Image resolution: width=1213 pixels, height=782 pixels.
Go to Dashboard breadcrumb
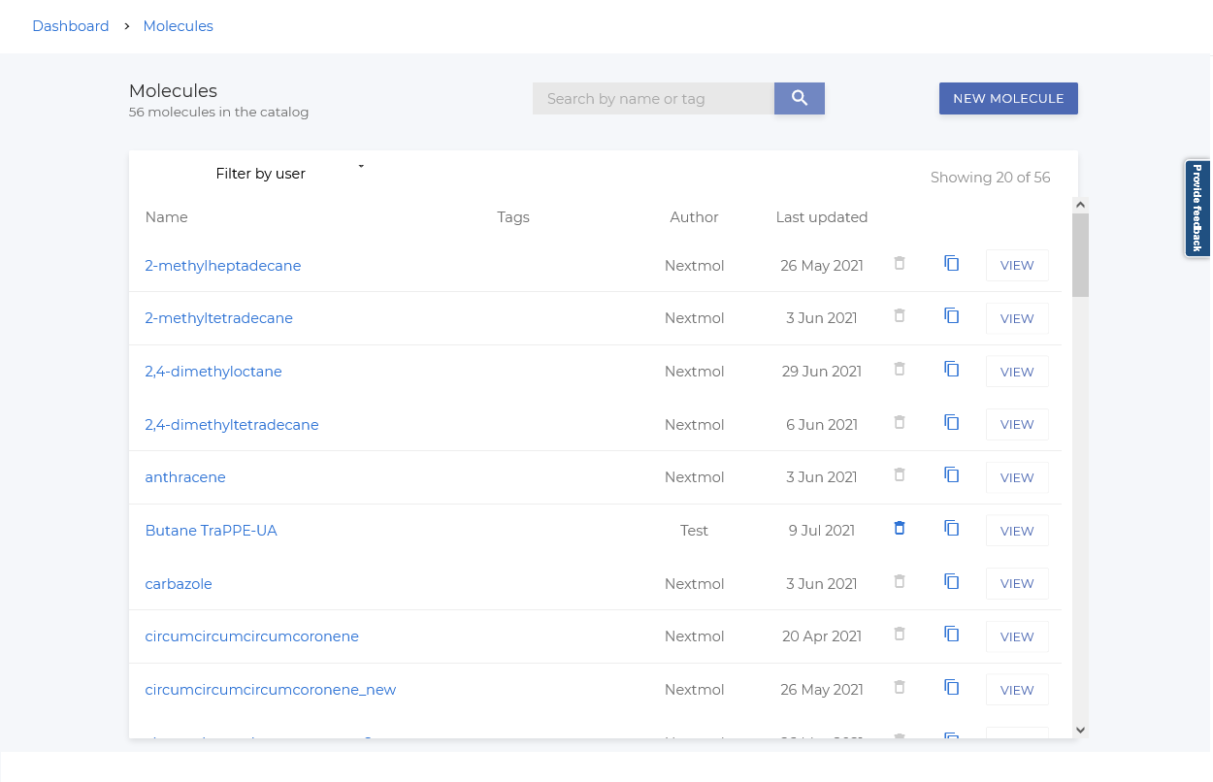[x=71, y=26]
